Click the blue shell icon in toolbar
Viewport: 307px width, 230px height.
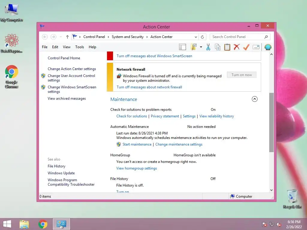click(x=268, y=47)
